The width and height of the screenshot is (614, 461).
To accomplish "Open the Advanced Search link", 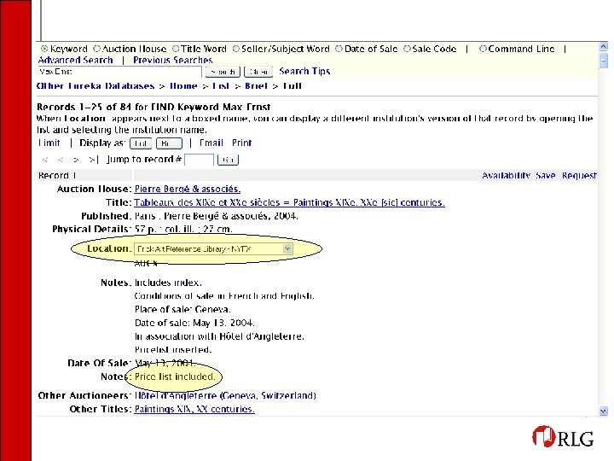I will tap(76, 60).
